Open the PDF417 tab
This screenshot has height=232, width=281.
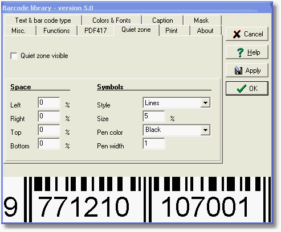95,31
